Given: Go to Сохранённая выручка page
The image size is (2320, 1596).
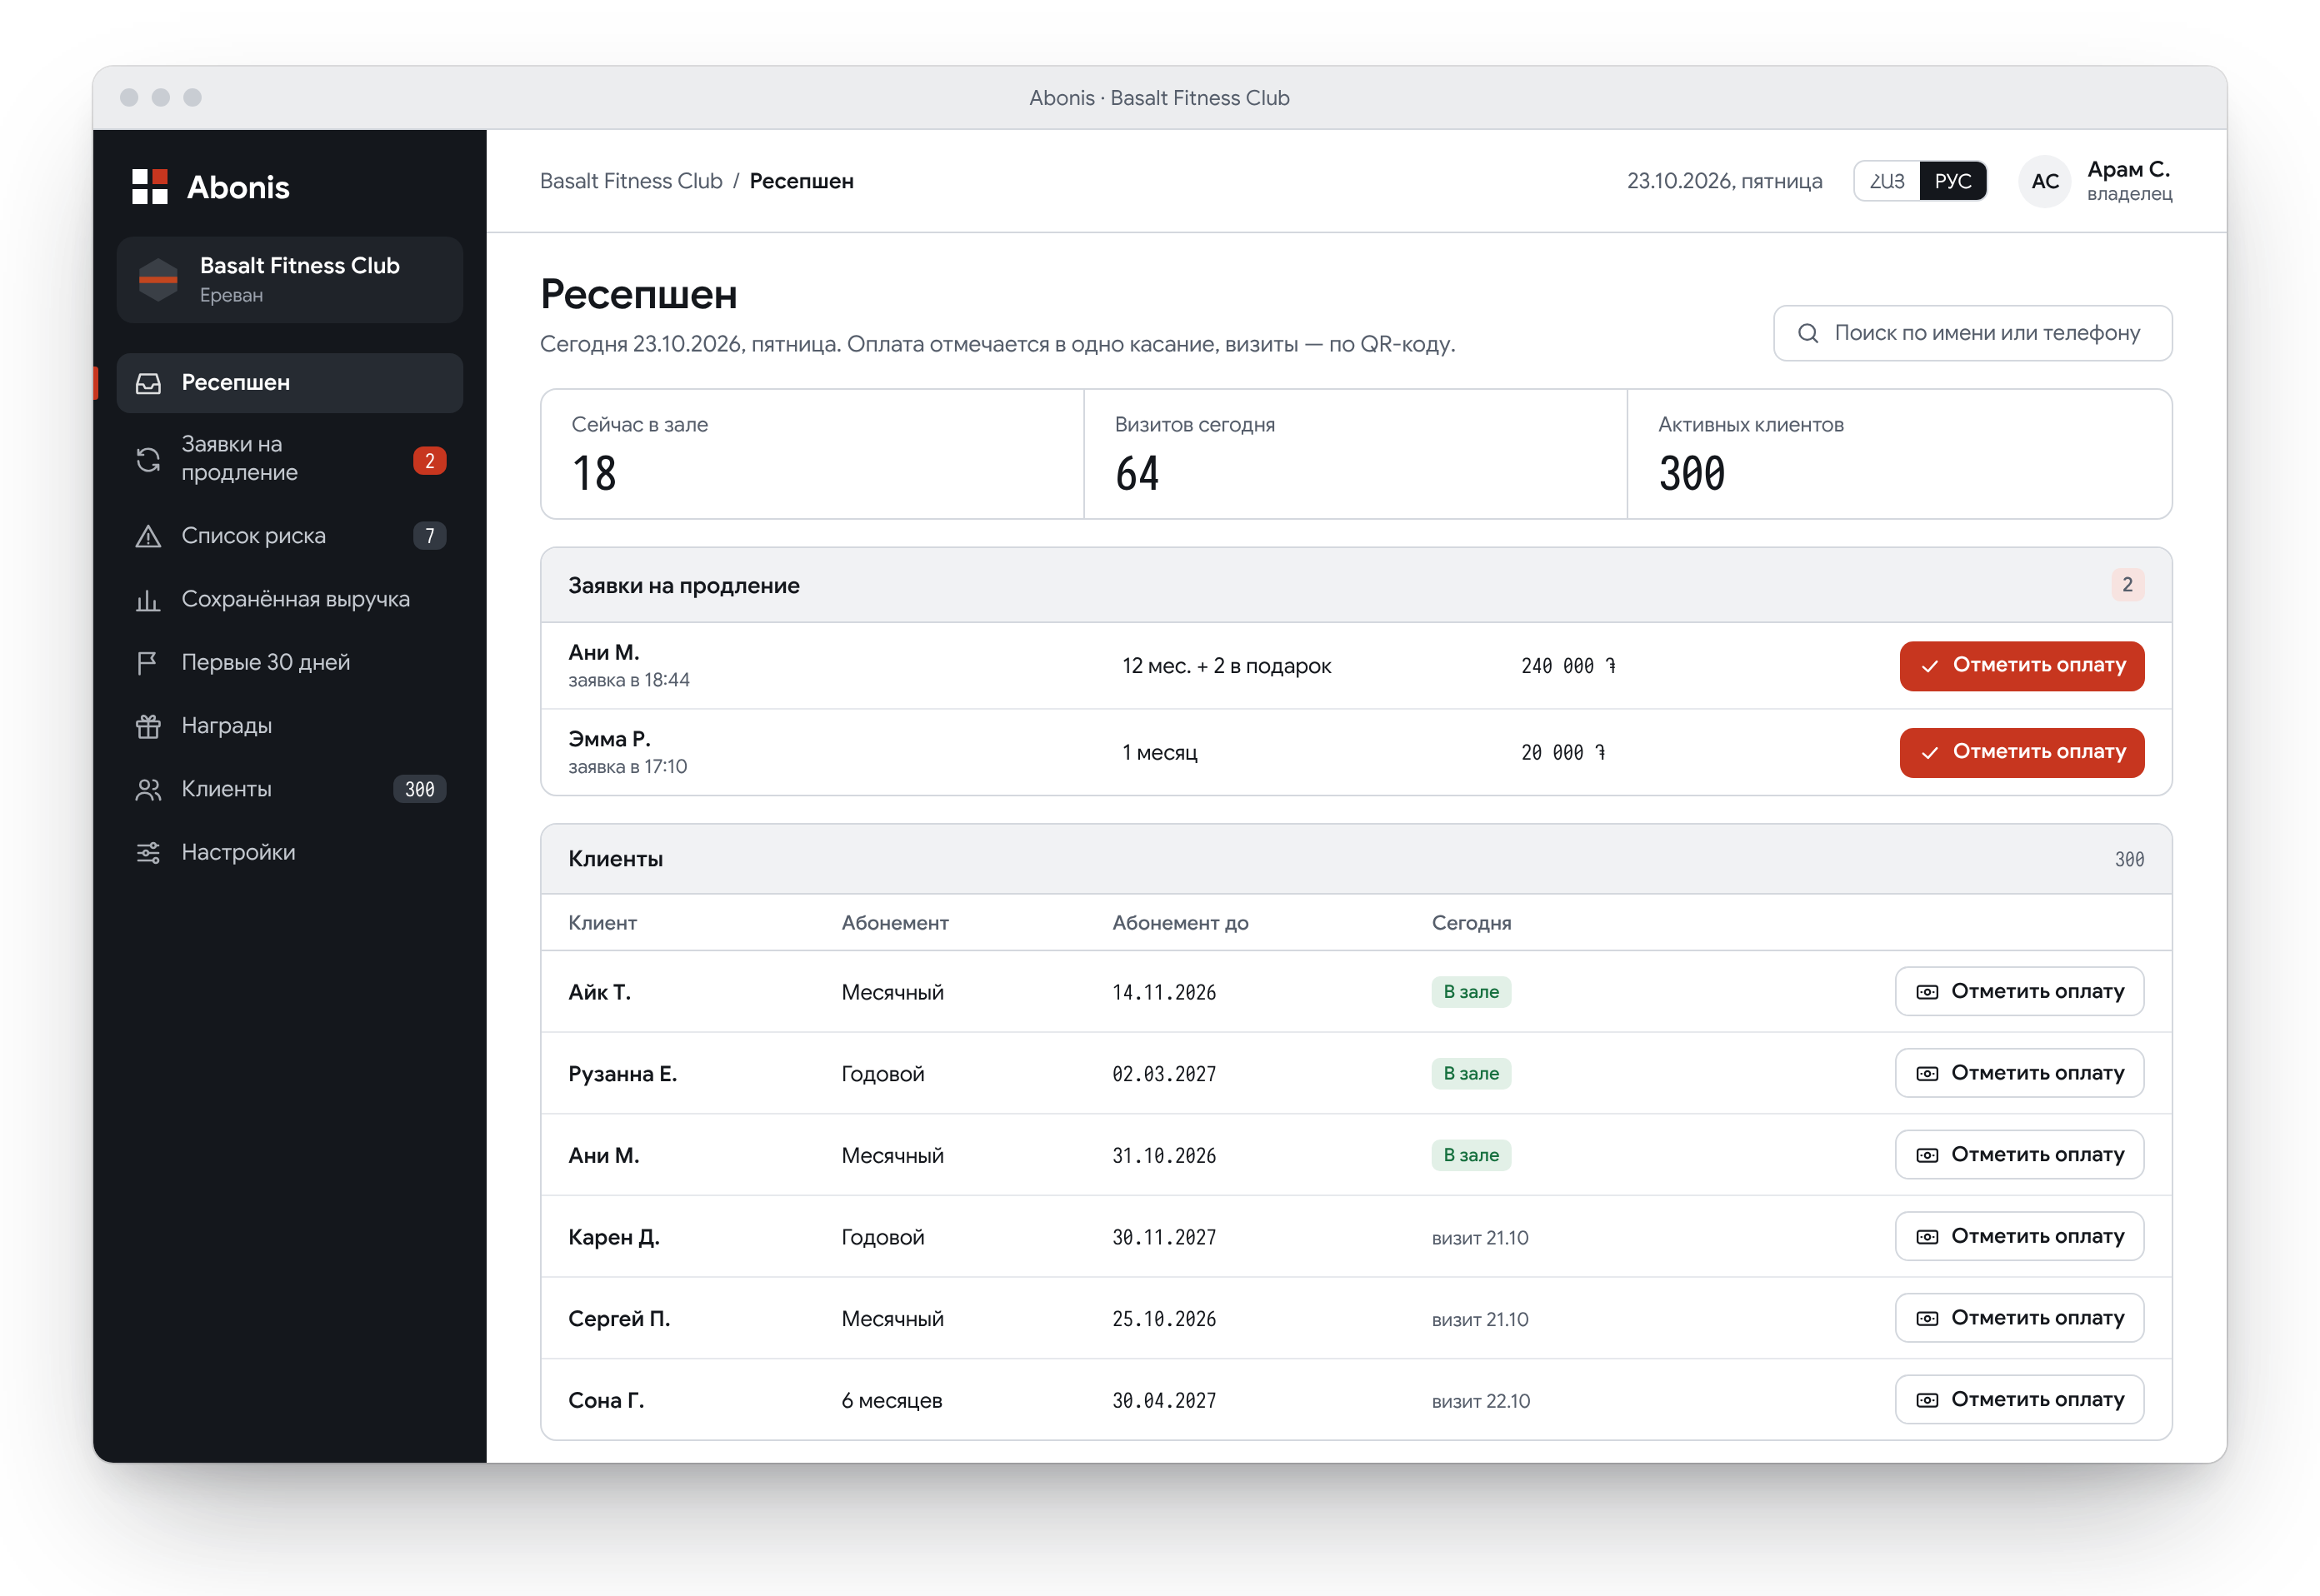Looking at the screenshot, I should tap(290, 599).
